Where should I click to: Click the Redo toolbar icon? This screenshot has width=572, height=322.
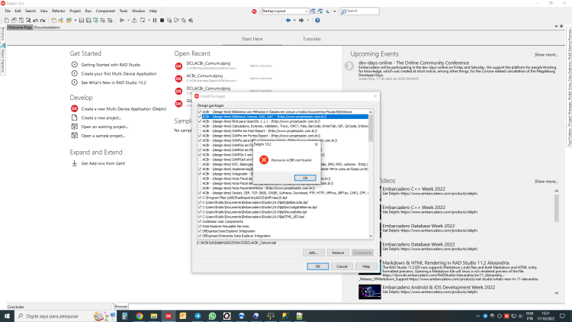click(43, 21)
